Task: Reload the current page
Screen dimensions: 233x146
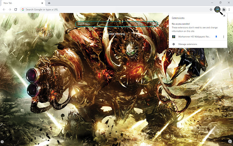Action: pos(16,9)
